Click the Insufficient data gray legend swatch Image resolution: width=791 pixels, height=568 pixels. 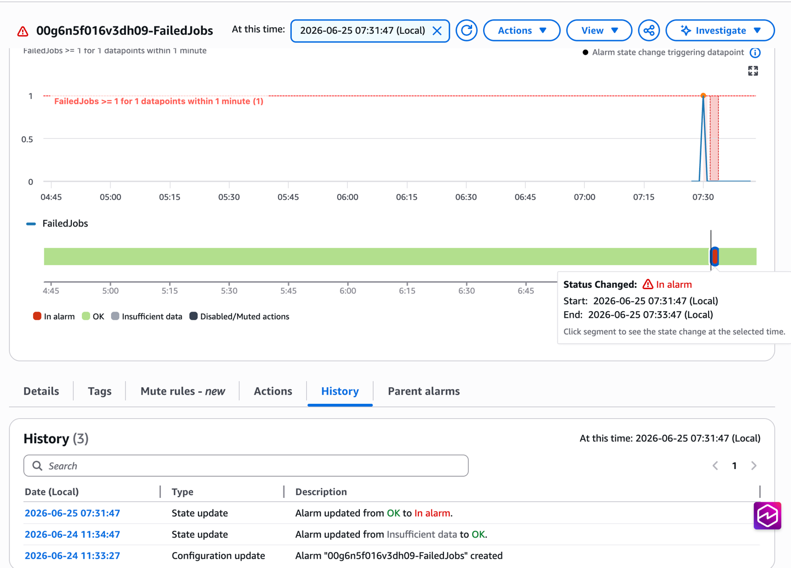pos(115,316)
